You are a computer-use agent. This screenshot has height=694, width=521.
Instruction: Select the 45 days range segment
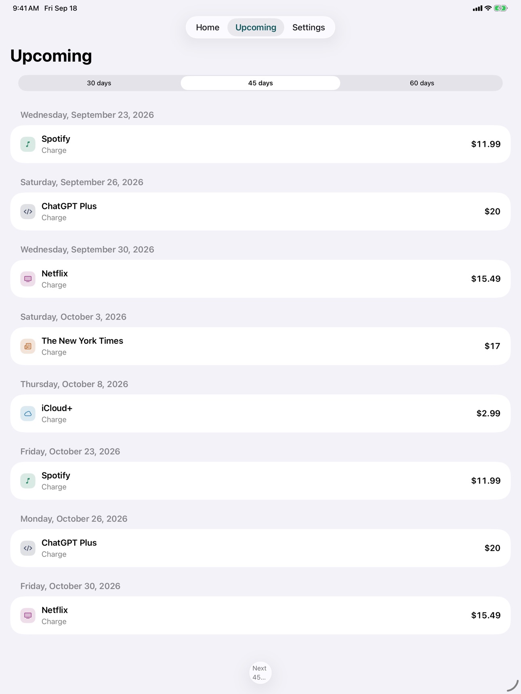[260, 83]
